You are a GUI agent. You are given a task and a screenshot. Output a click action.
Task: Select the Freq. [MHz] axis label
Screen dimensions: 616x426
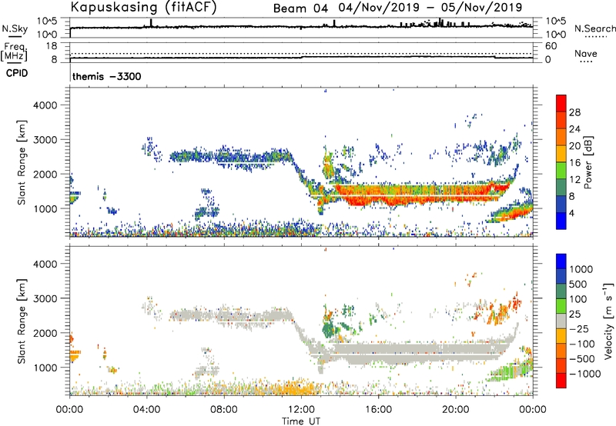(x=15, y=52)
